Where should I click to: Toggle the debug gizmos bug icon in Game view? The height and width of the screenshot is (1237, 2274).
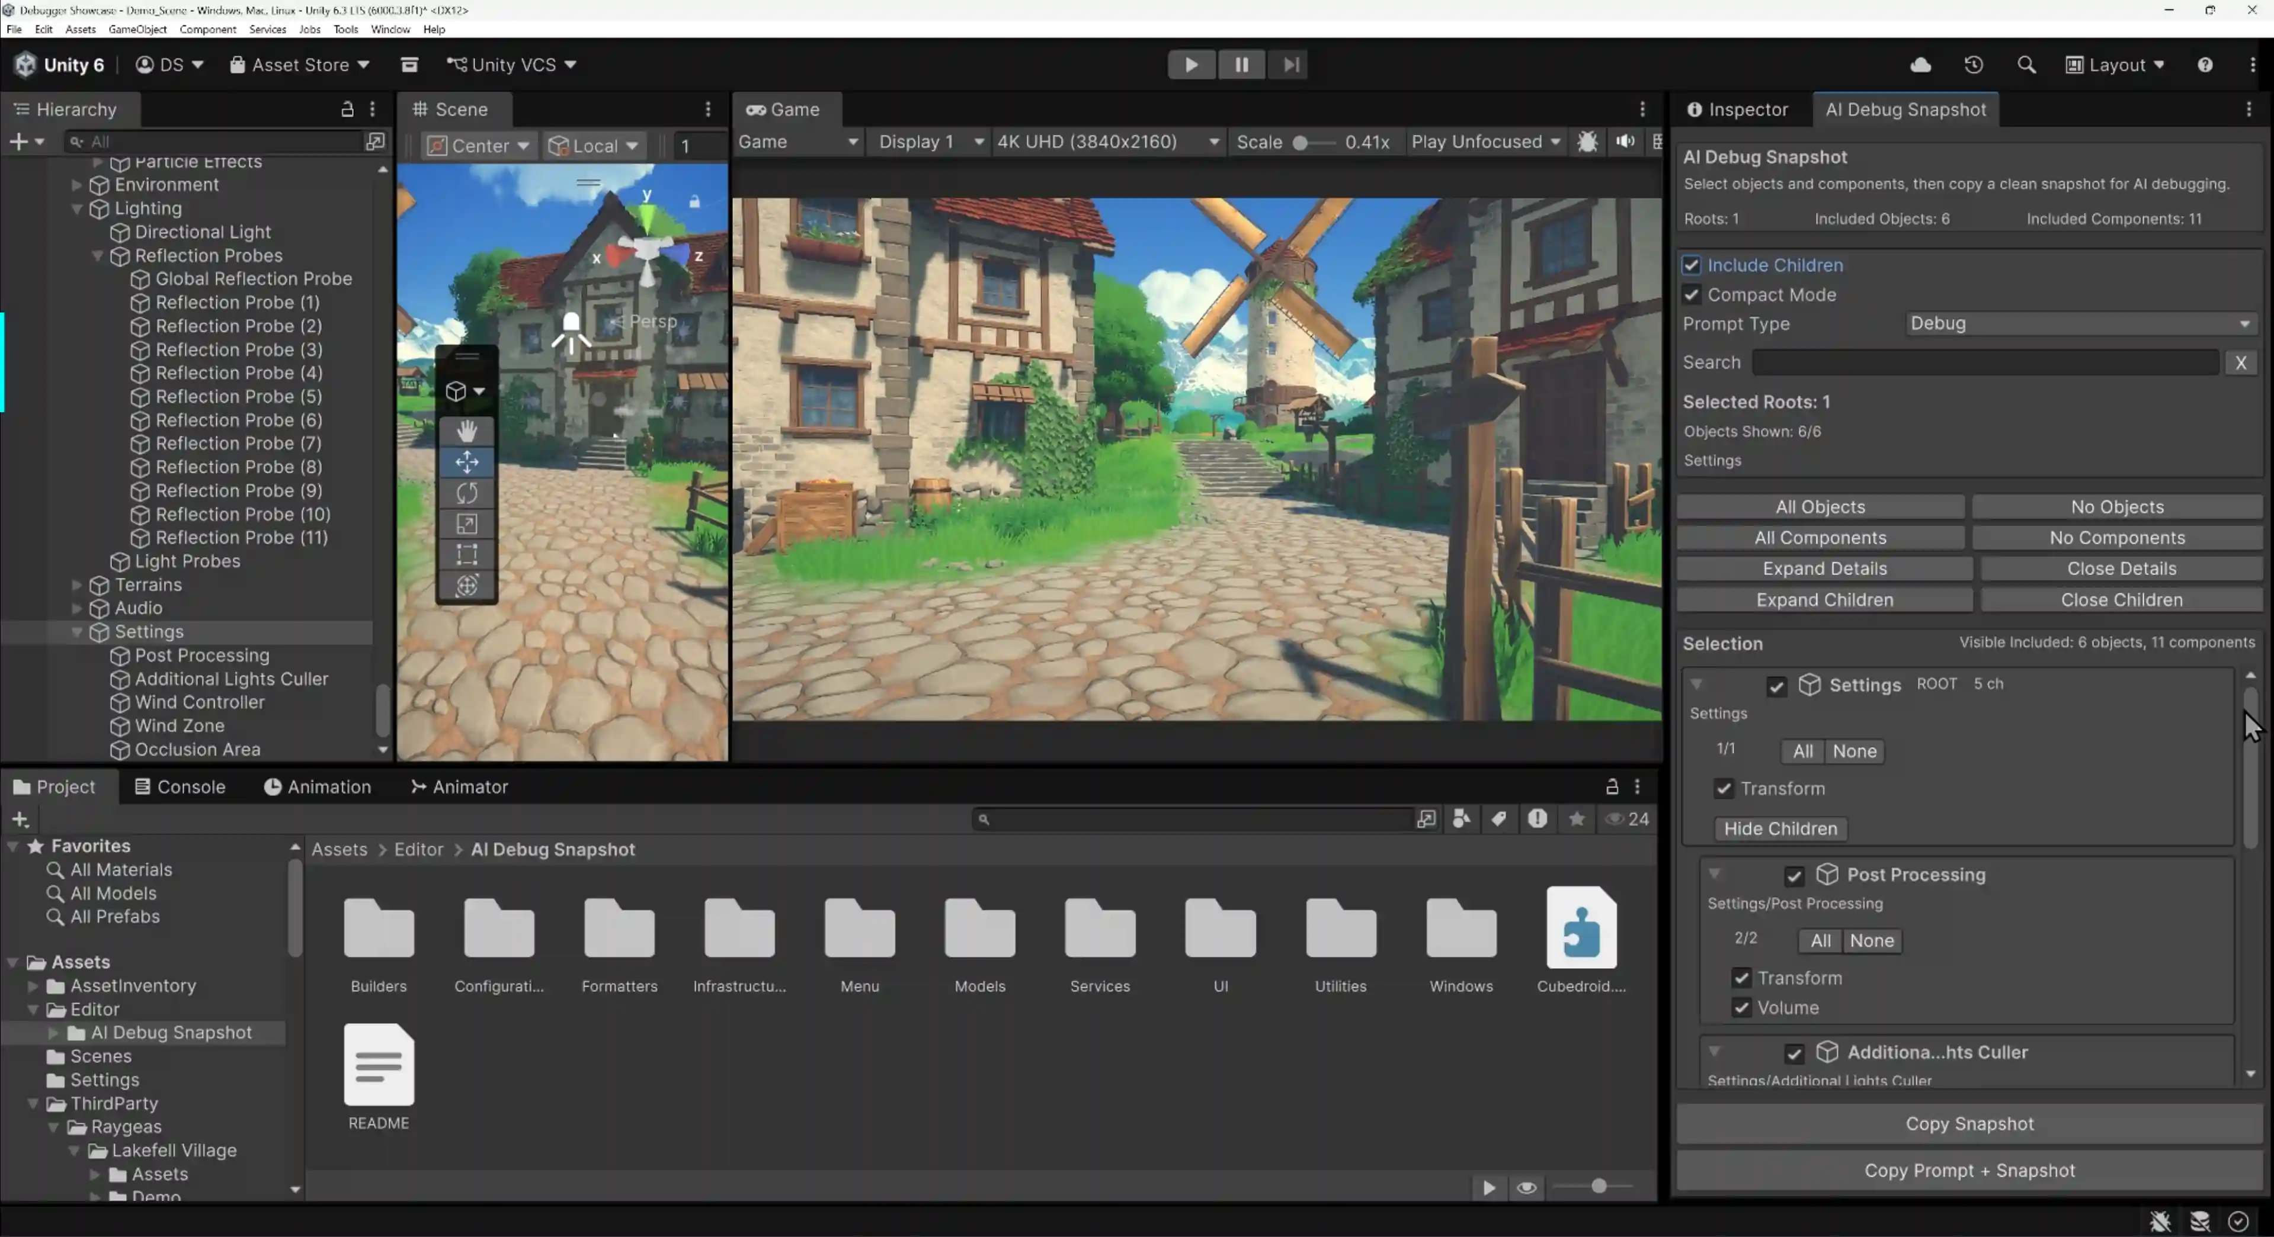[x=1587, y=142]
